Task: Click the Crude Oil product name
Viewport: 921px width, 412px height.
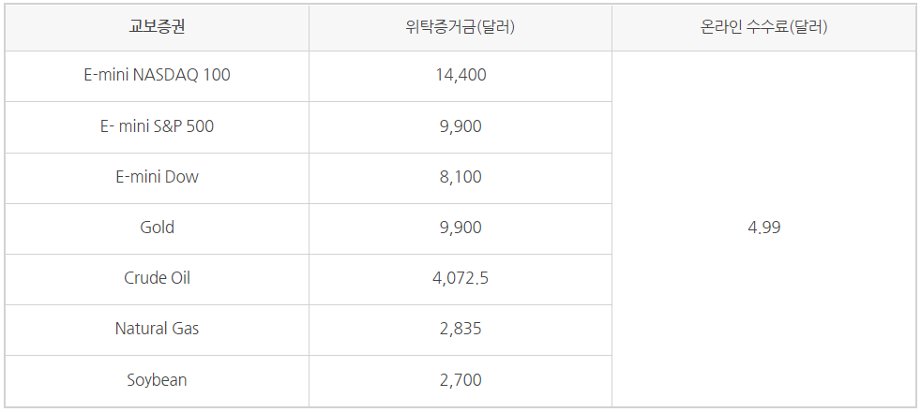Action: [157, 278]
